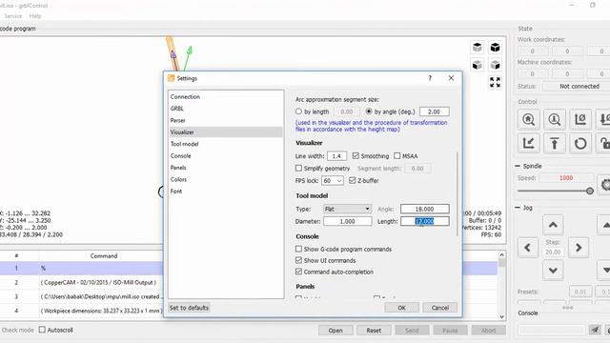Image resolution: width=610 pixels, height=343 pixels.
Task: Toggle the Z-buffer checkbox
Action: (352, 180)
